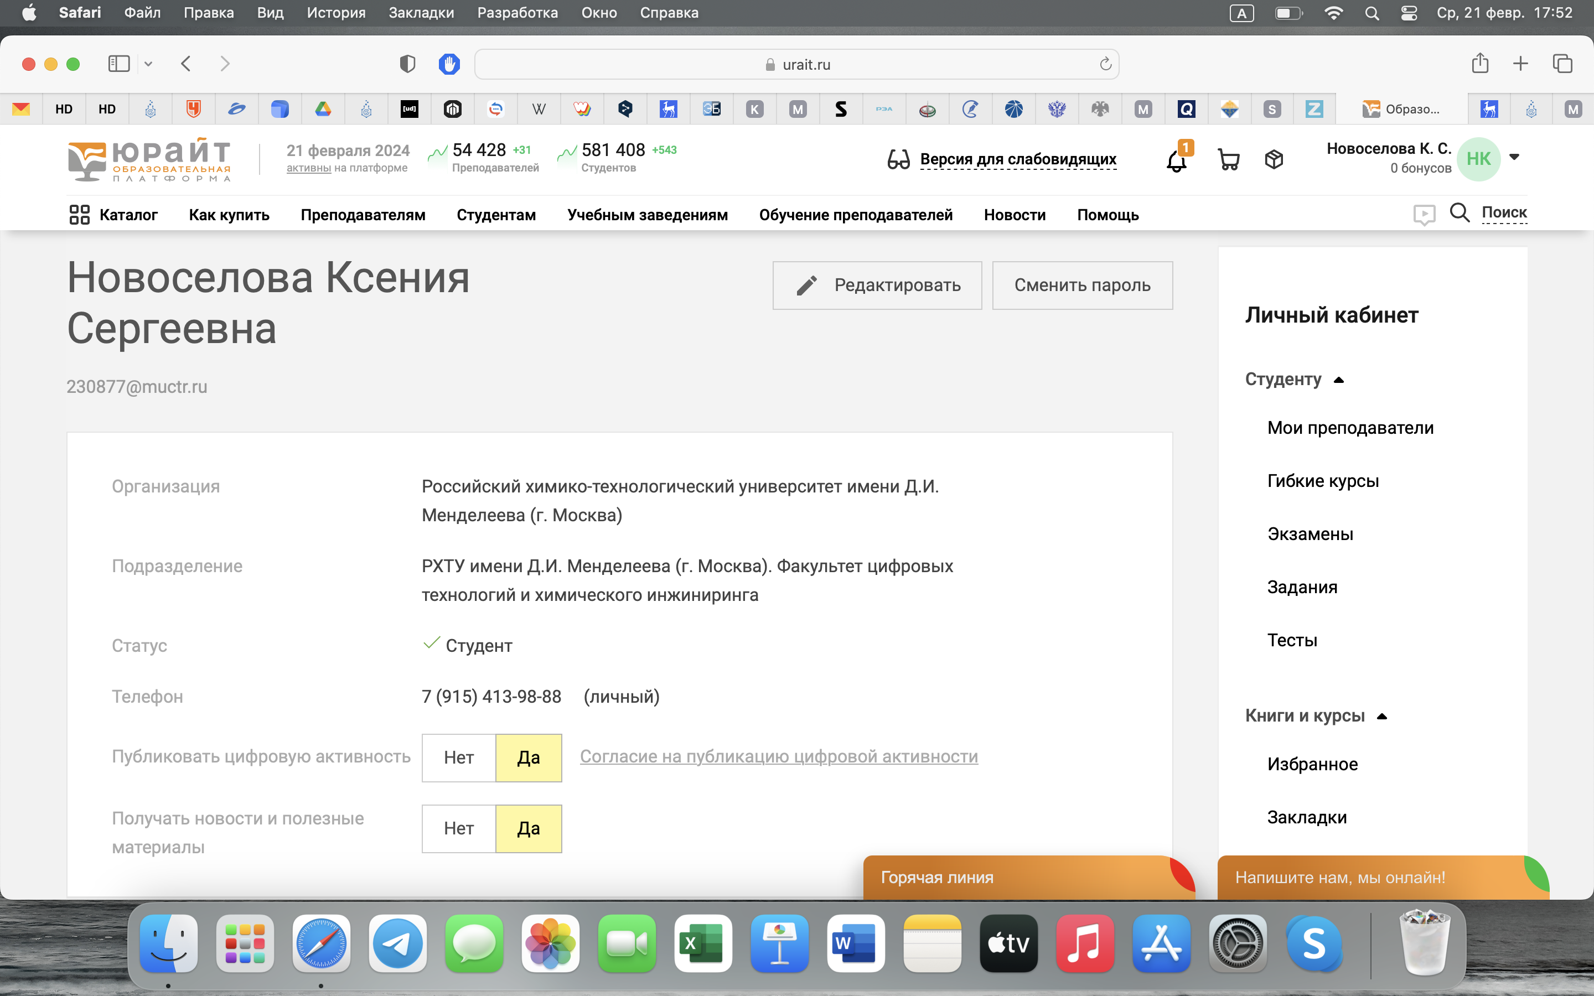
Task: Open the Преподавателям menu
Action: tap(363, 215)
